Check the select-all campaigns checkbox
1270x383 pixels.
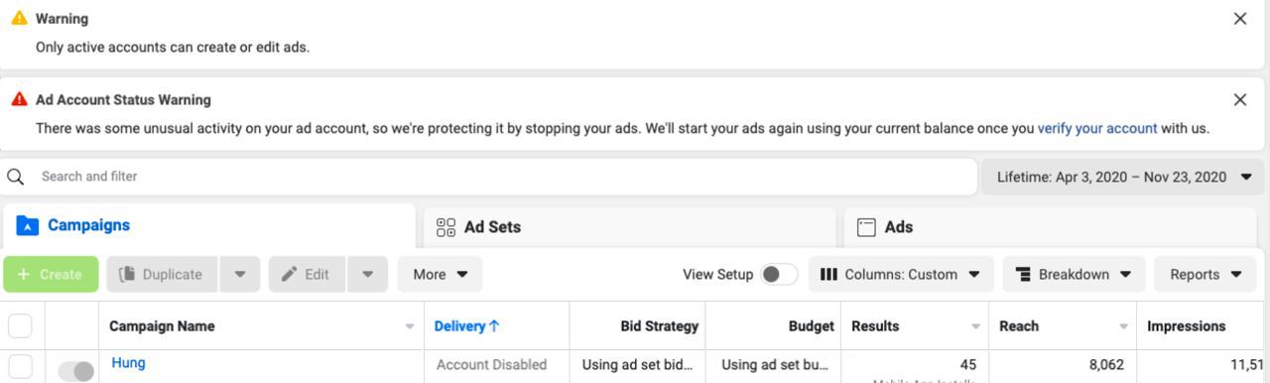click(20, 326)
